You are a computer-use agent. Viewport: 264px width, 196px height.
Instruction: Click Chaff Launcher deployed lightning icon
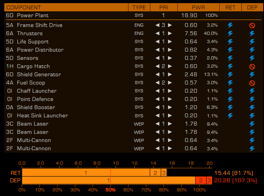pyautogui.click(x=252, y=91)
